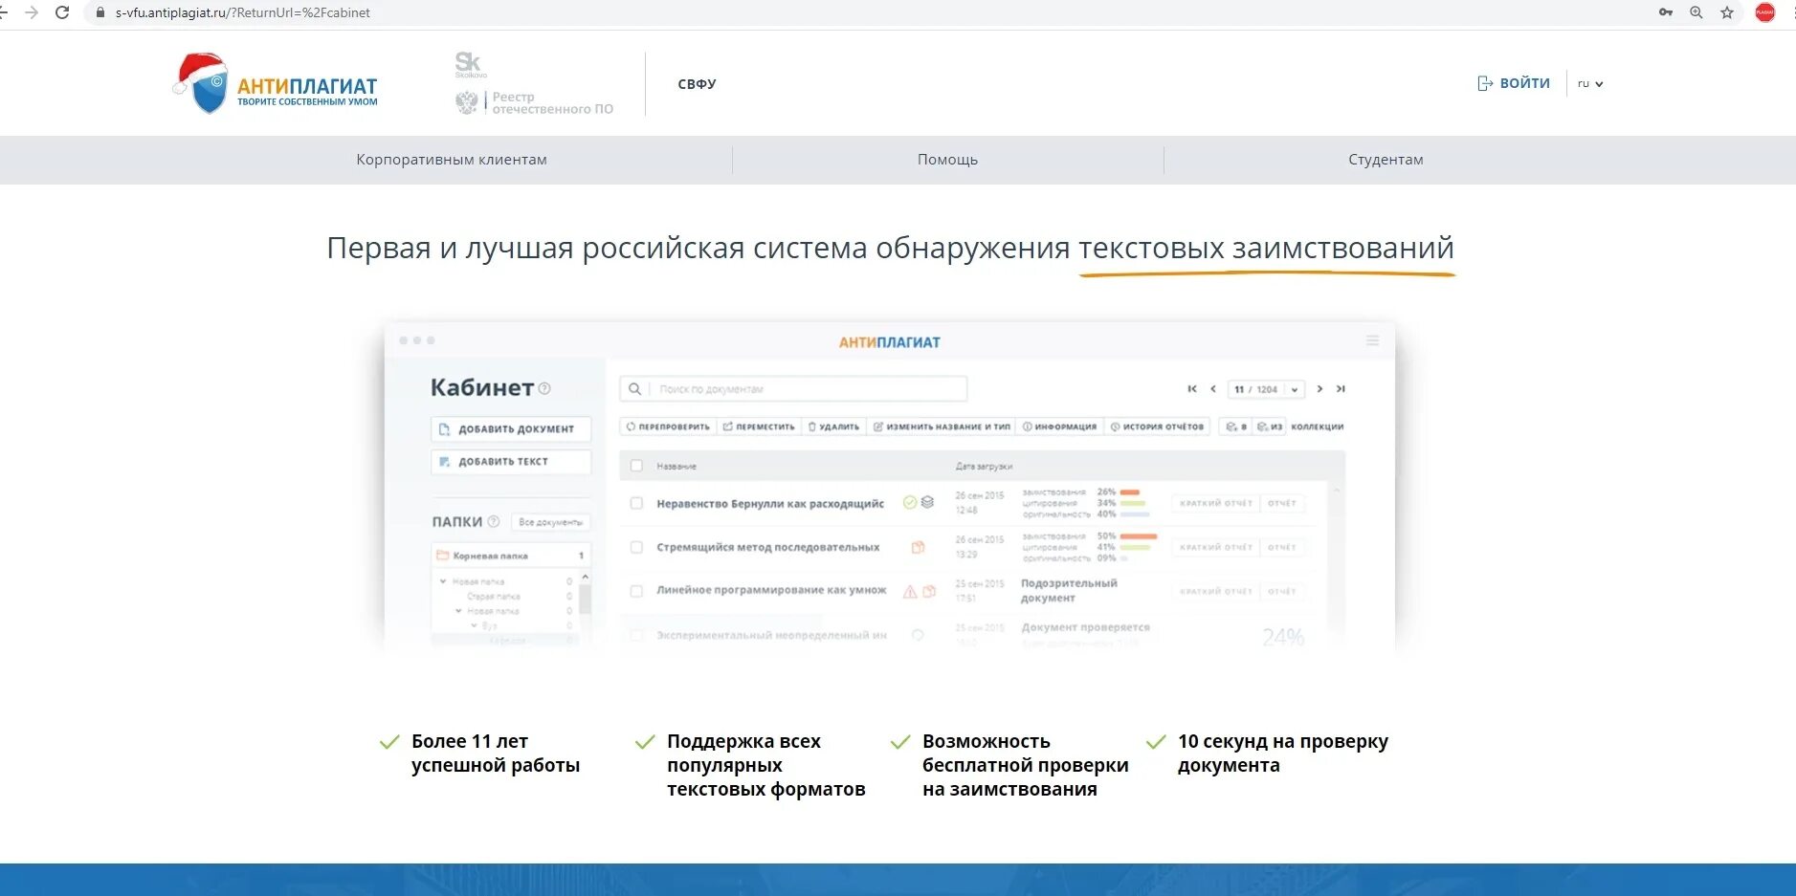Open the ru language dropdown

click(x=1590, y=84)
